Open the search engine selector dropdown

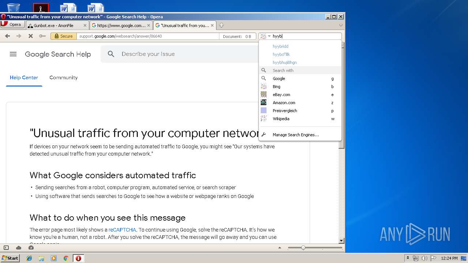266,36
